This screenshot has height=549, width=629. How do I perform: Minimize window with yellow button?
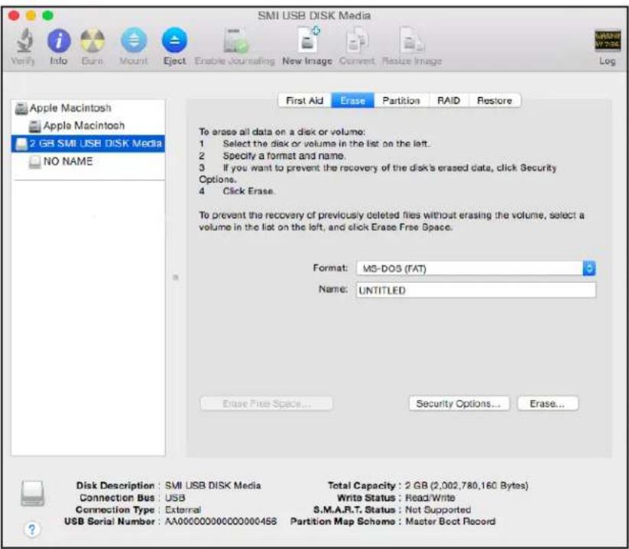pos(31,15)
